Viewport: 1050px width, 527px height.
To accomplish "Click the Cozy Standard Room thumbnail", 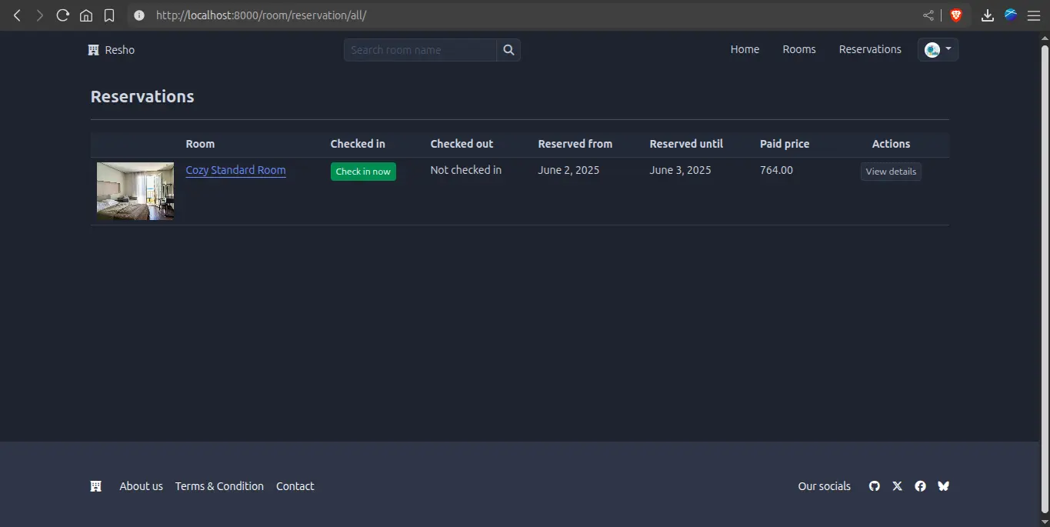I will click(x=135, y=191).
